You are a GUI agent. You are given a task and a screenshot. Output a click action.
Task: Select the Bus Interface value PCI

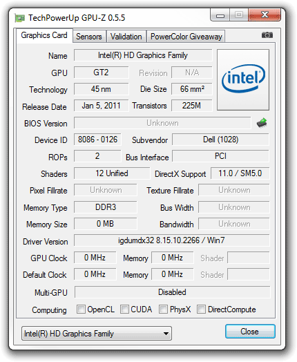coord(220,156)
